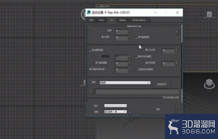218x139 pixels.
Task: Click the interpolation samples value field
Action: pos(169,64)
